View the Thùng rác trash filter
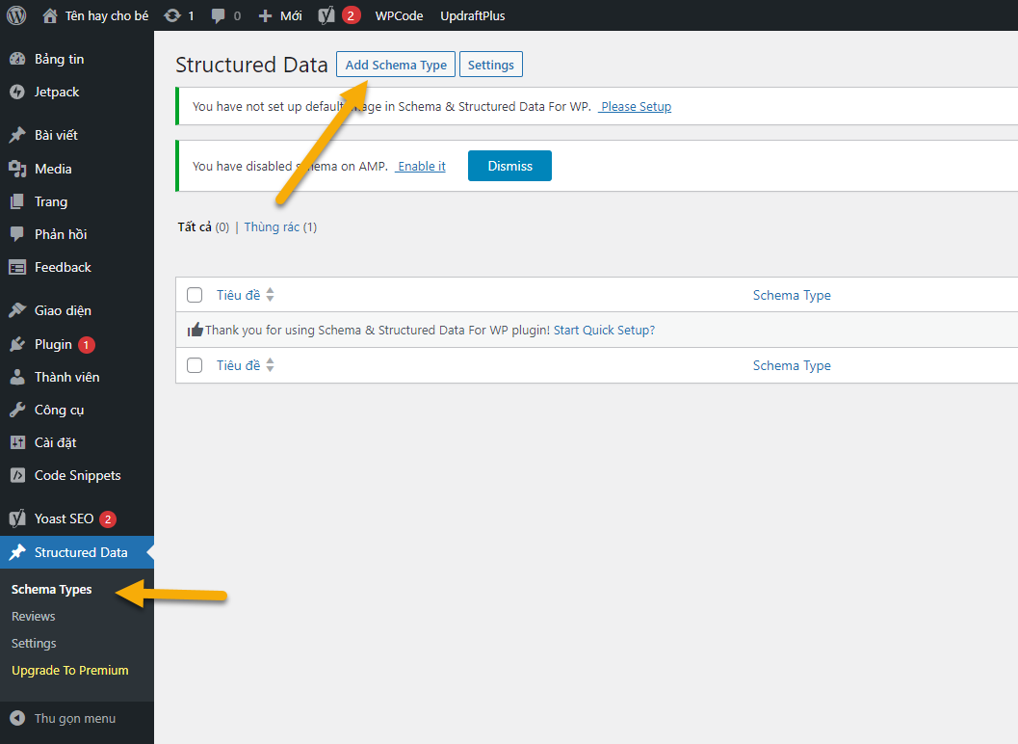Viewport: 1018px width, 744px height. click(272, 227)
